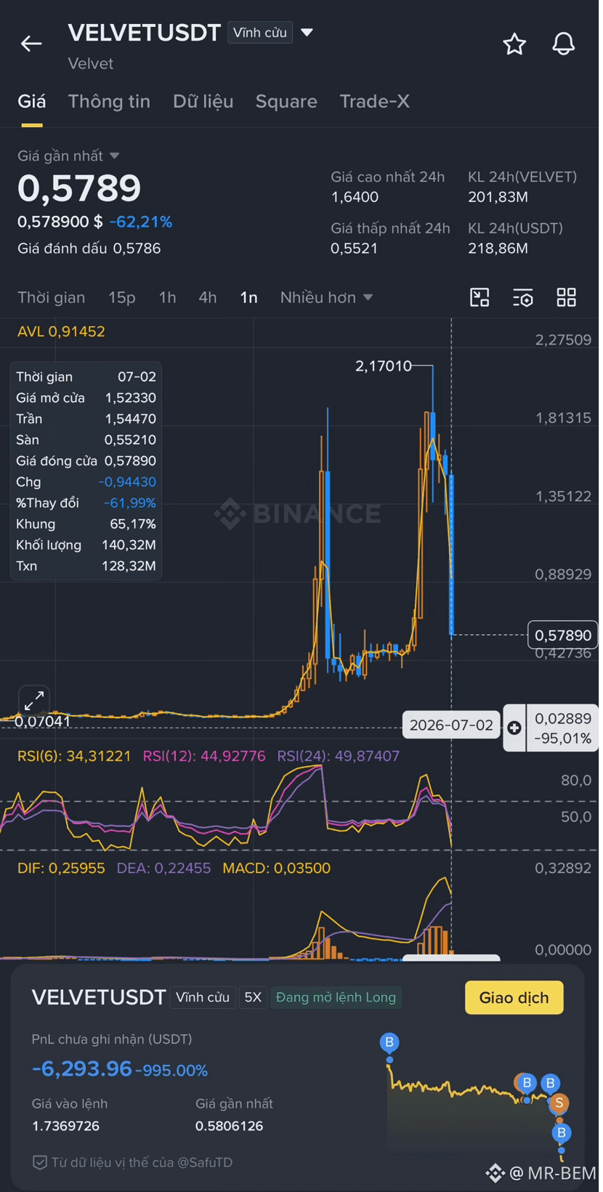The image size is (603, 1192).
Task: Expand the Vĩnh cửu contract type dropdown arrow
Action: click(x=307, y=33)
